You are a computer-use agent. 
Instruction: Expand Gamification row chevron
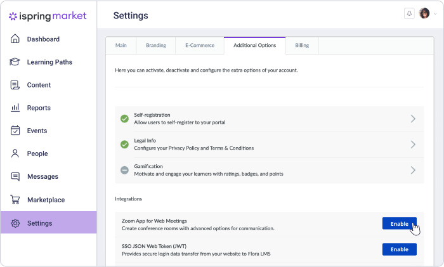click(413, 170)
